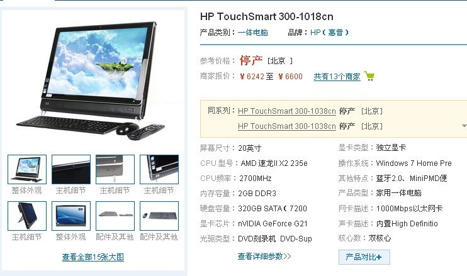This screenshot has width=467, height=276.
Task: Select the side-ports 主机细节 thumbnail
Action: [x=115, y=169]
